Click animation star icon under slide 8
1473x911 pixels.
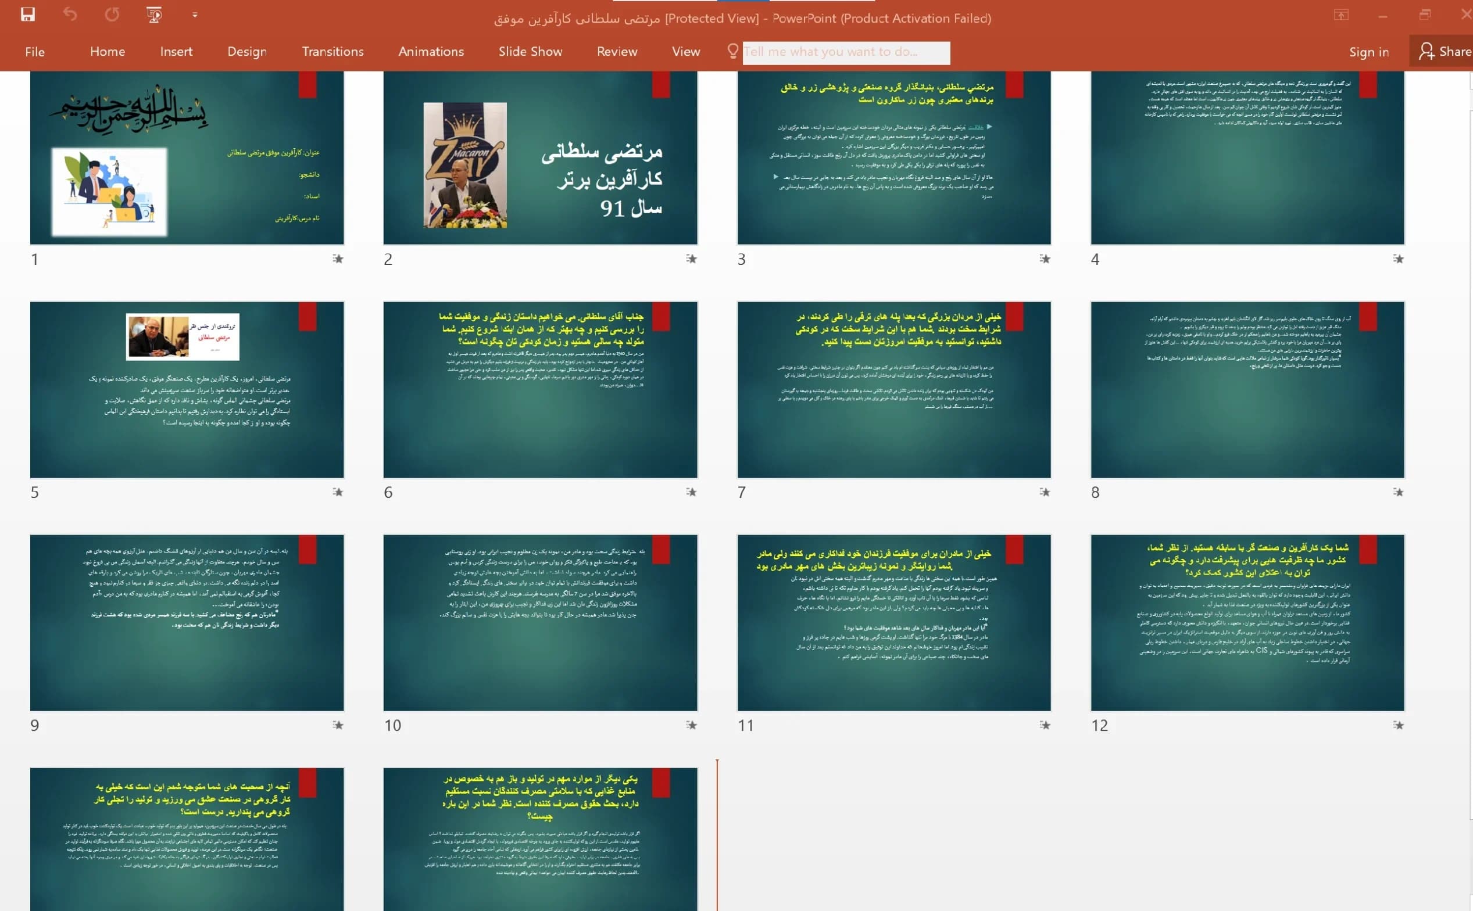click(1399, 492)
